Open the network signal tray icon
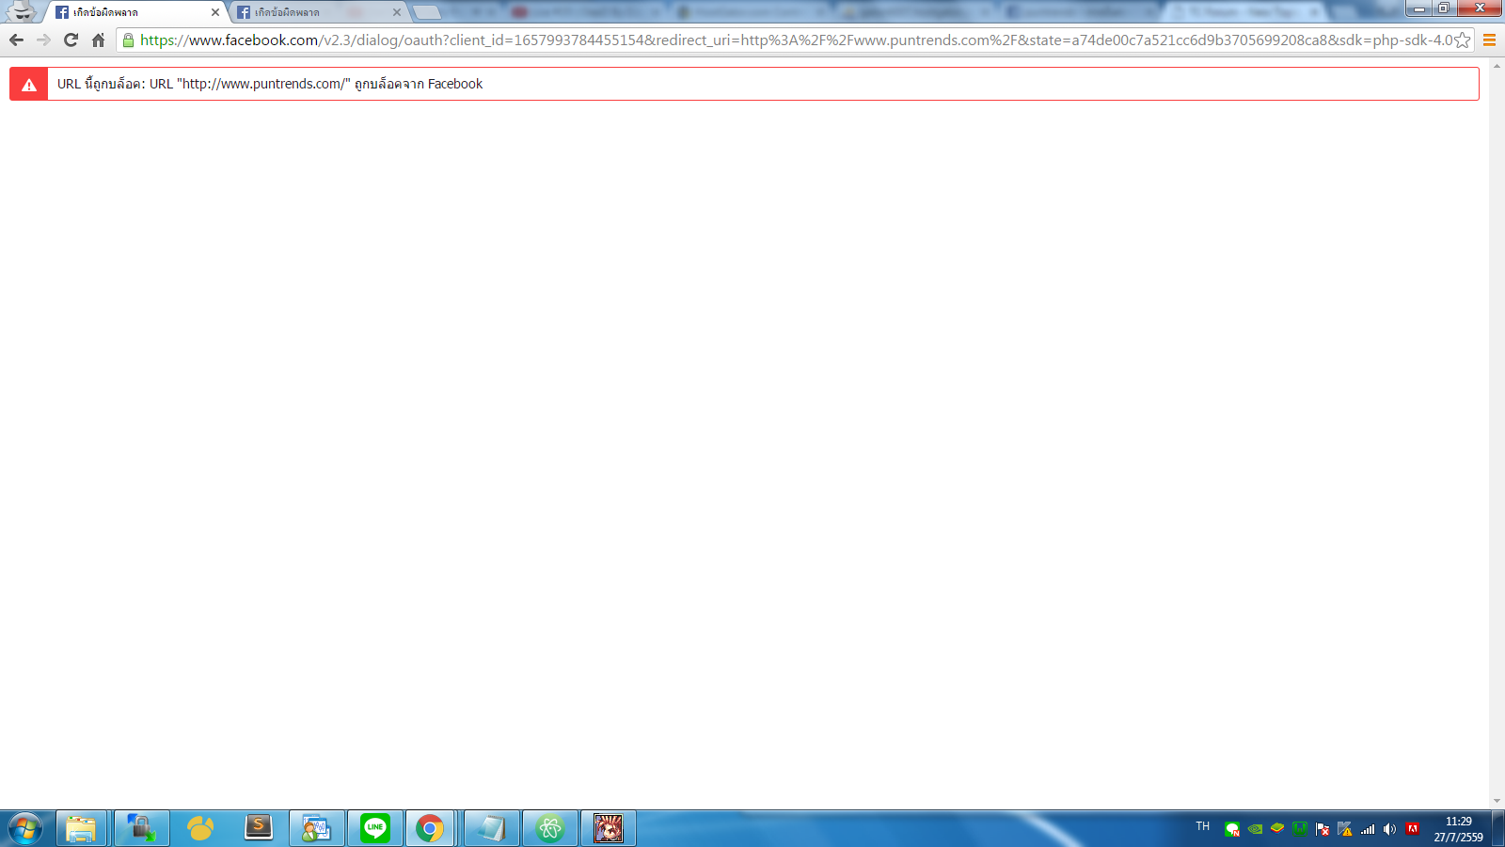The height and width of the screenshot is (847, 1505). coord(1368,829)
